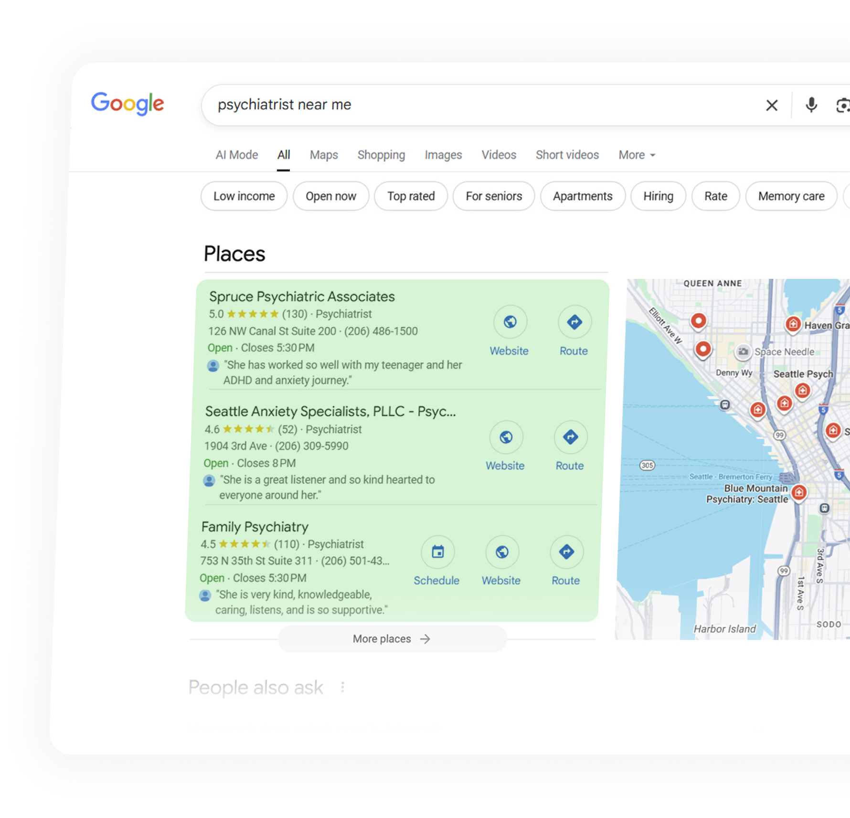Switch to the Maps tab
Image resolution: width=850 pixels, height=818 pixels.
click(x=323, y=155)
